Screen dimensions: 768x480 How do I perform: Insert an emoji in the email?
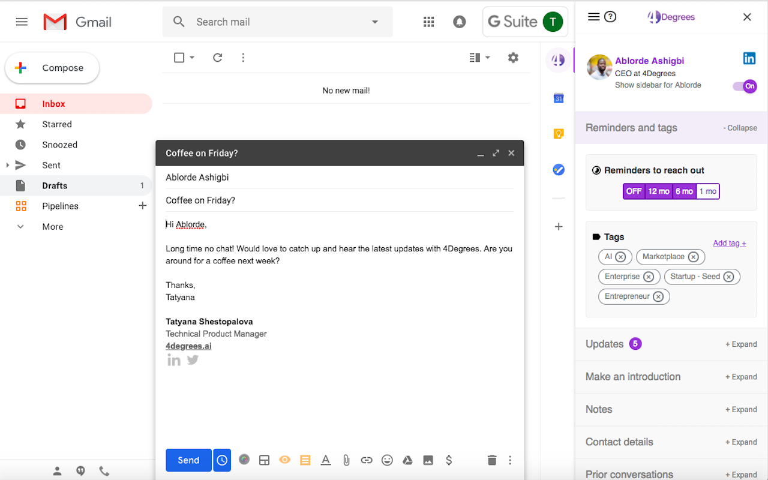[x=387, y=460]
